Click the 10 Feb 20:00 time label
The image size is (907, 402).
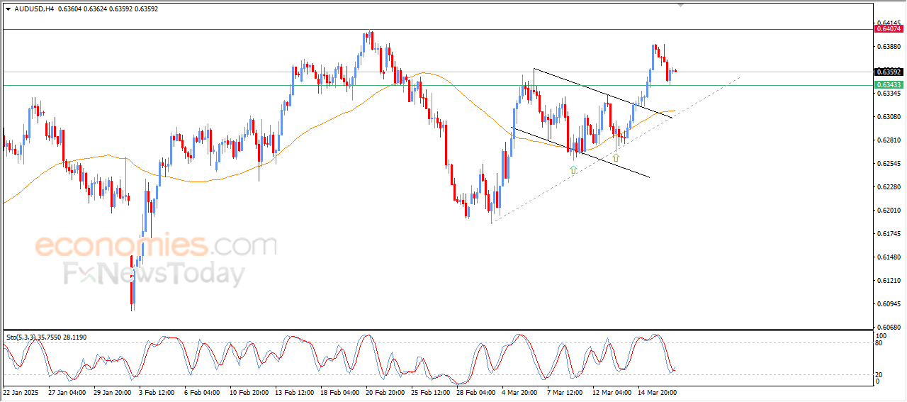click(x=248, y=391)
